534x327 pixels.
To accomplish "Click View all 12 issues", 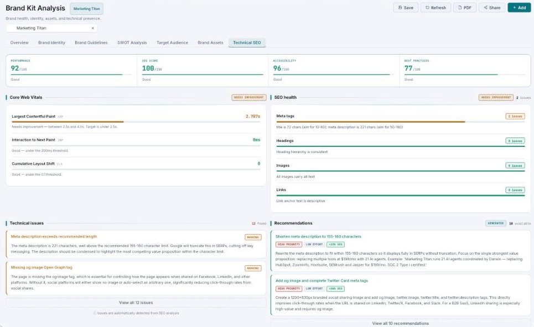I will [x=136, y=303].
